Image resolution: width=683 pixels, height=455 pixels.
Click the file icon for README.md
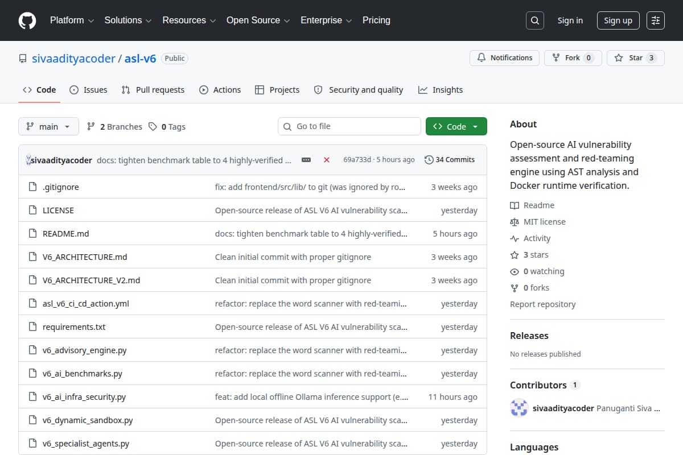click(32, 234)
